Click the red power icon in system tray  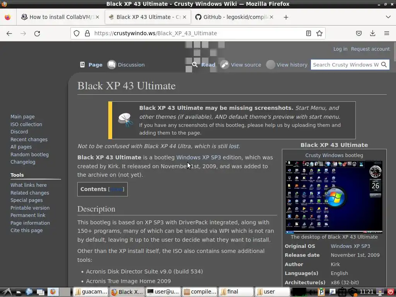[391, 292]
